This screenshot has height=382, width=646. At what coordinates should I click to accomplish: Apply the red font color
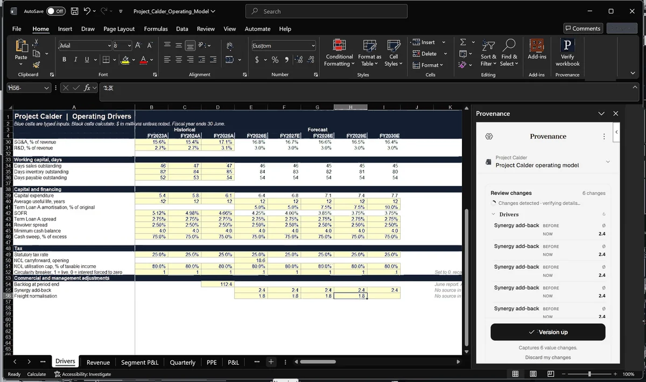tap(143, 60)
